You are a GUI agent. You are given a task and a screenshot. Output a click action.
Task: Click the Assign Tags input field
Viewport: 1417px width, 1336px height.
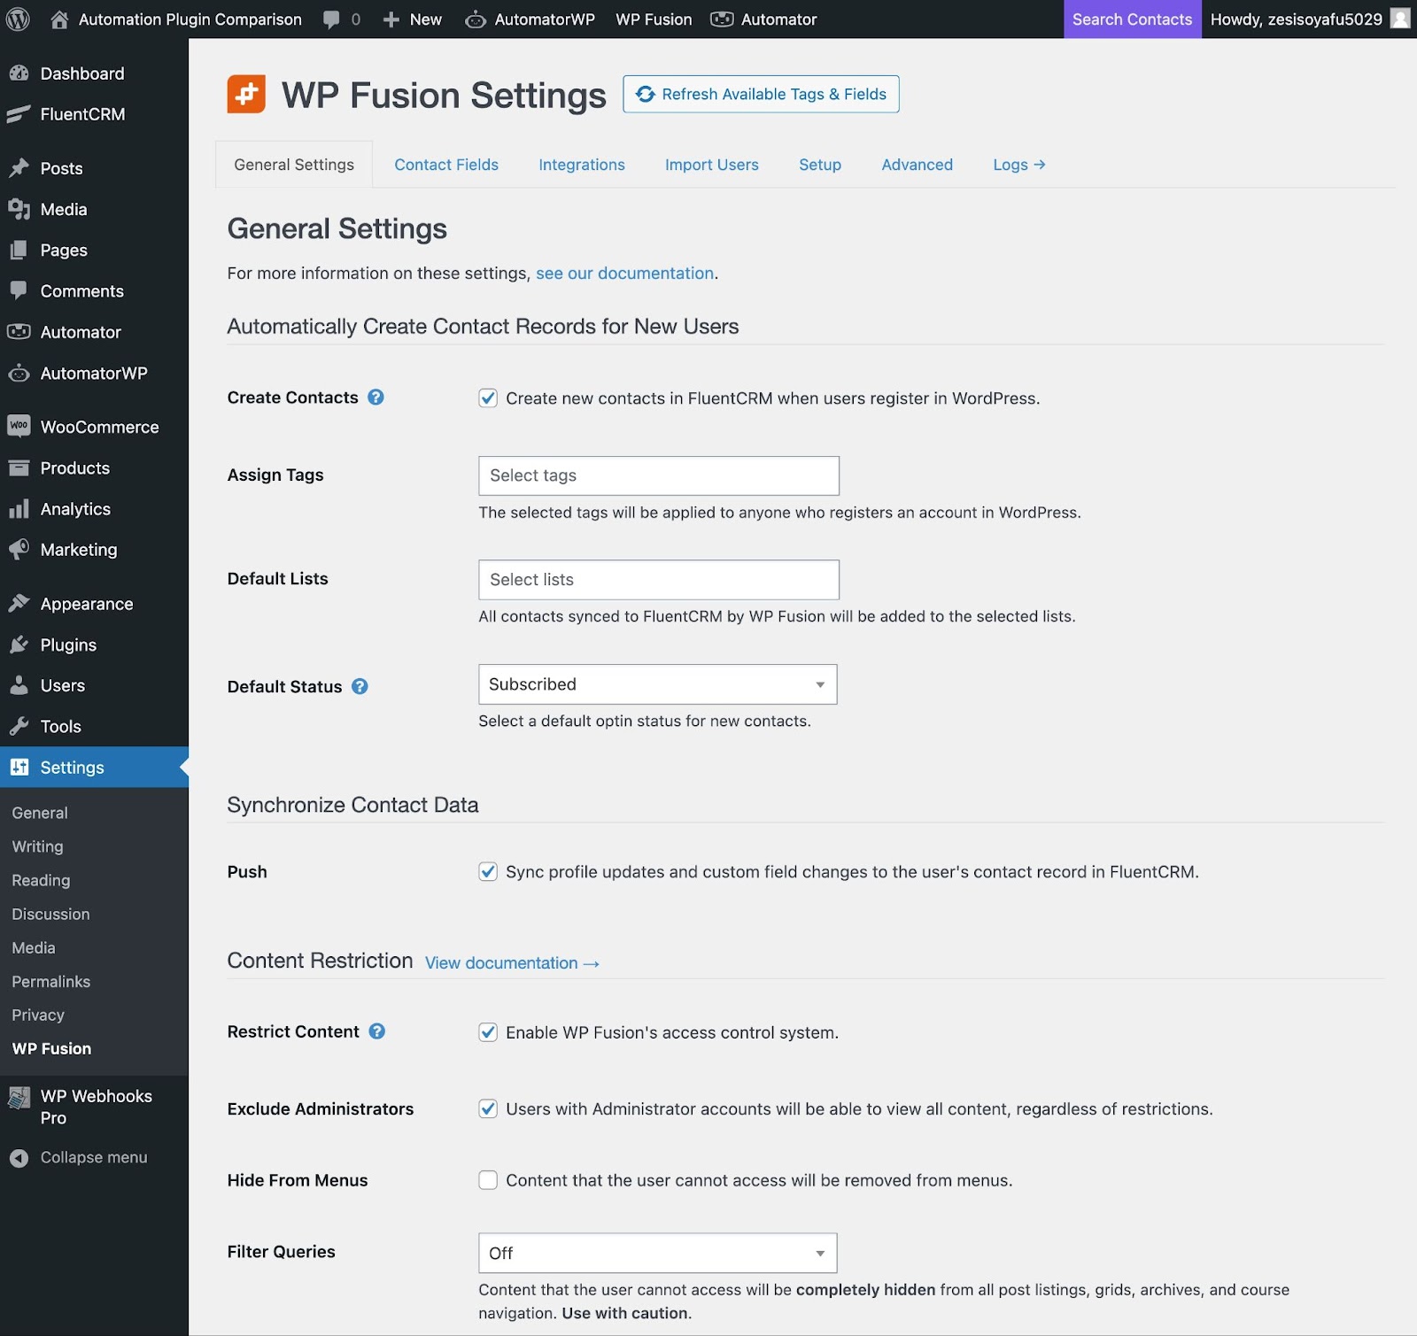point(658,475)
